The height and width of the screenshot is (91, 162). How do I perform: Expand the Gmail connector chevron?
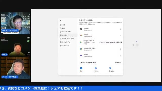[x=120, y=35]
